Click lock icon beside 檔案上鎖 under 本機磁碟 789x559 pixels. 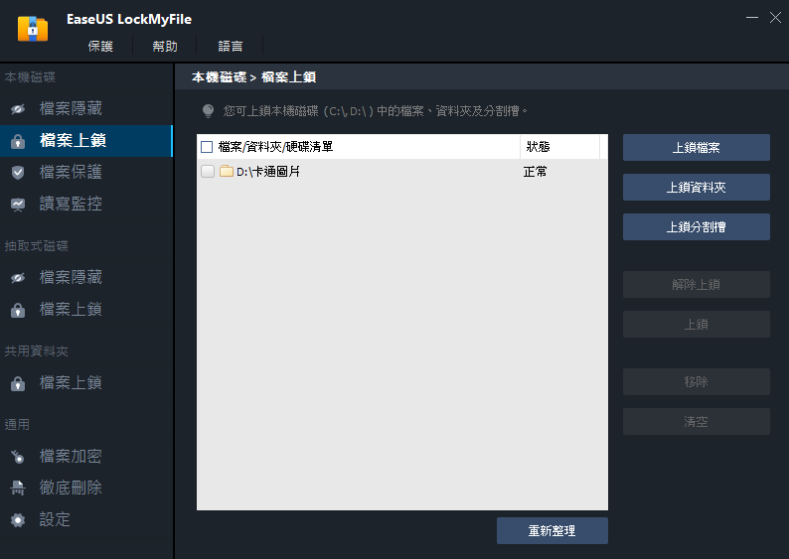pos(18,141)
